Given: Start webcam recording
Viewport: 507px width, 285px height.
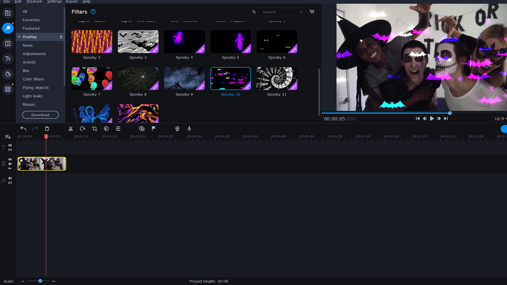Looking at the screenshot, I should tap(177, 129).
